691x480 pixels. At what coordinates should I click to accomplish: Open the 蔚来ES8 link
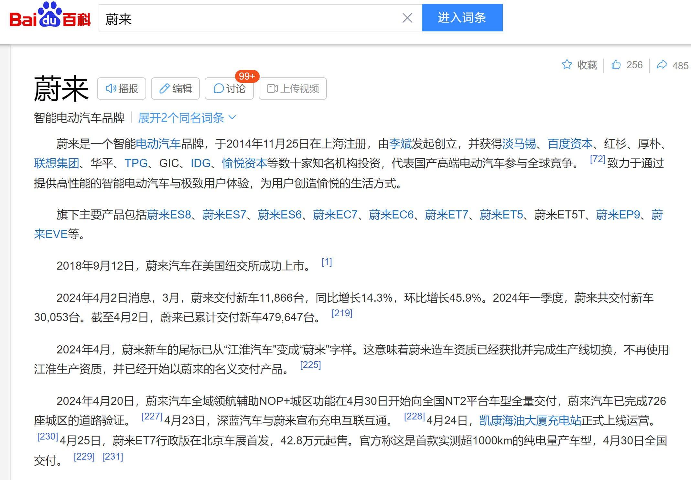point(169,215)
